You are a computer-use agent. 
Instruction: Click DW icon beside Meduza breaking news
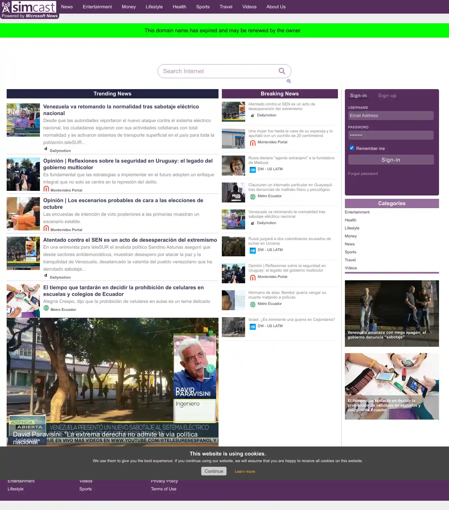[x=253, y=170]
